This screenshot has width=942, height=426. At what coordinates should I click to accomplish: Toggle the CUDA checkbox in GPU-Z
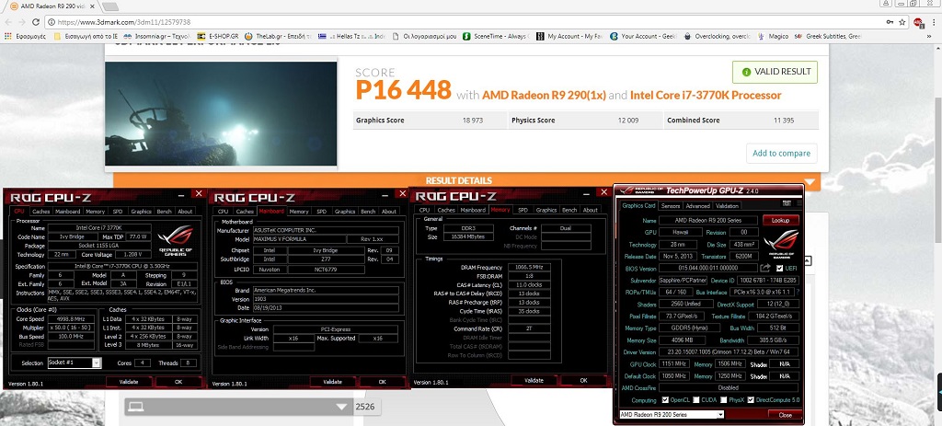[x=695, y=399]
